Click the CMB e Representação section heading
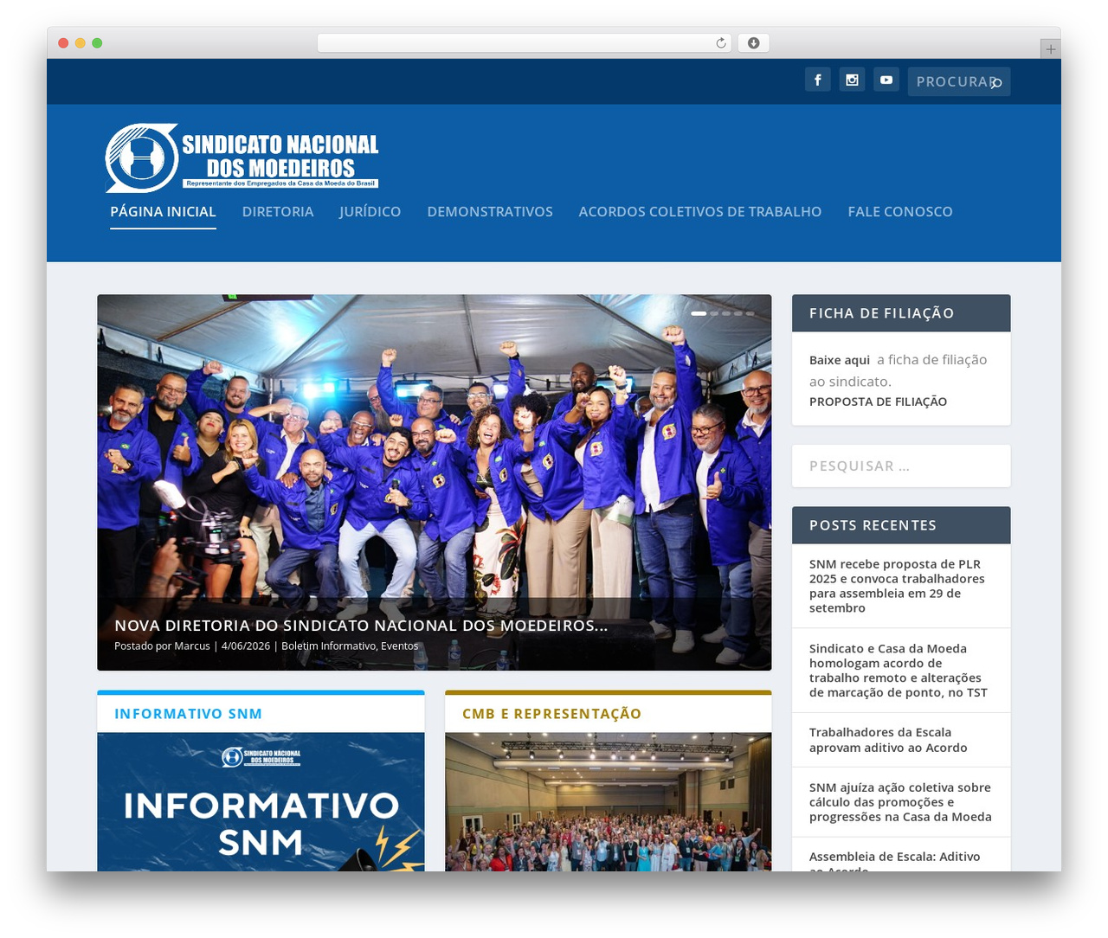Screen dimensions: 1108x938 [551, 714]
